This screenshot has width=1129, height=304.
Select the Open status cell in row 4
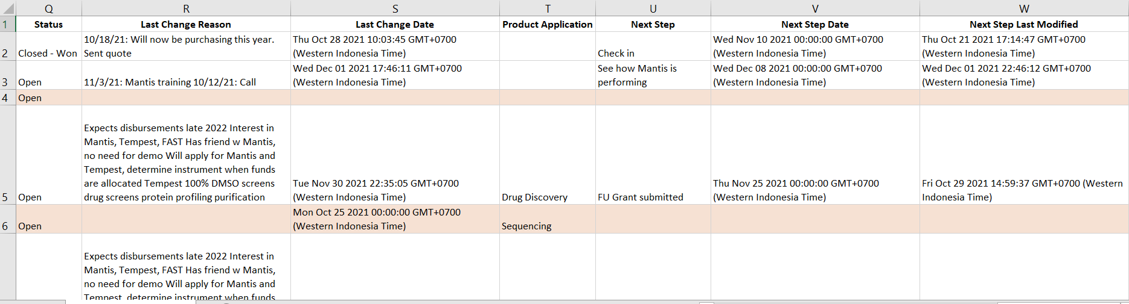[x=49, y=98]
